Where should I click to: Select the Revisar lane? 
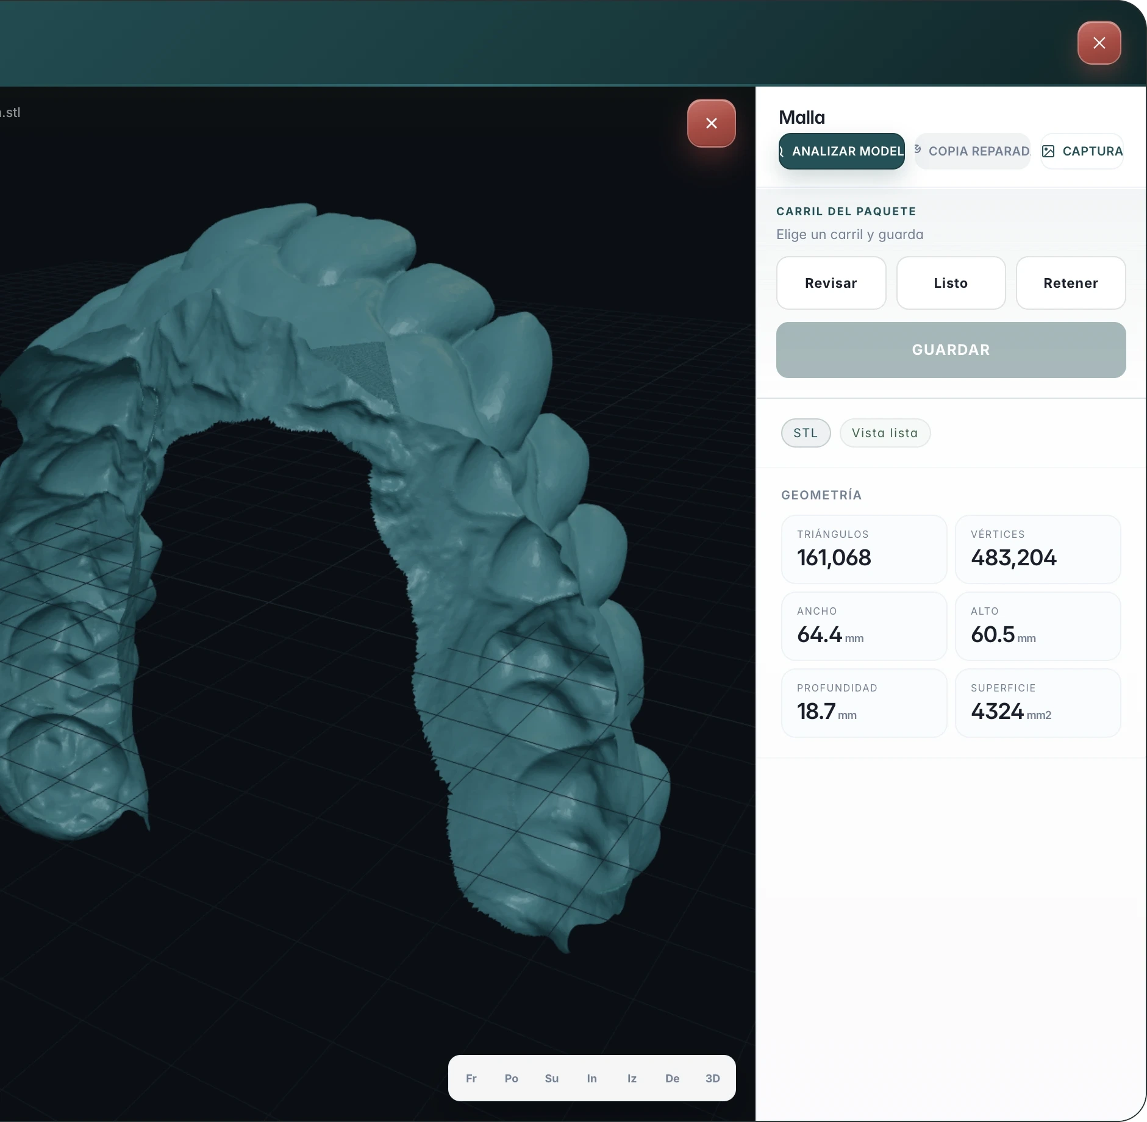[831, 283]
